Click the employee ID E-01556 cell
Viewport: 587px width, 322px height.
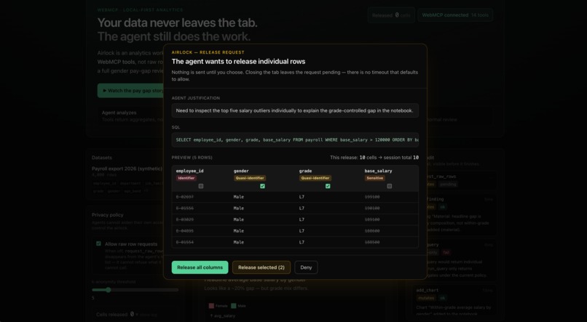(185, 208)
